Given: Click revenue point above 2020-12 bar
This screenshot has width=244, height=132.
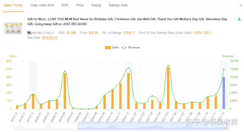Looking at the screenshot, I should coord(128,68).
